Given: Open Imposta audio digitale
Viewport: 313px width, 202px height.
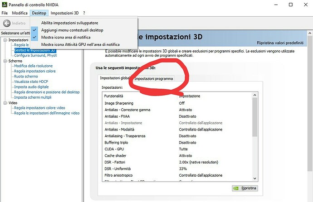Looking at the screenshot, I should click(31, 87).
